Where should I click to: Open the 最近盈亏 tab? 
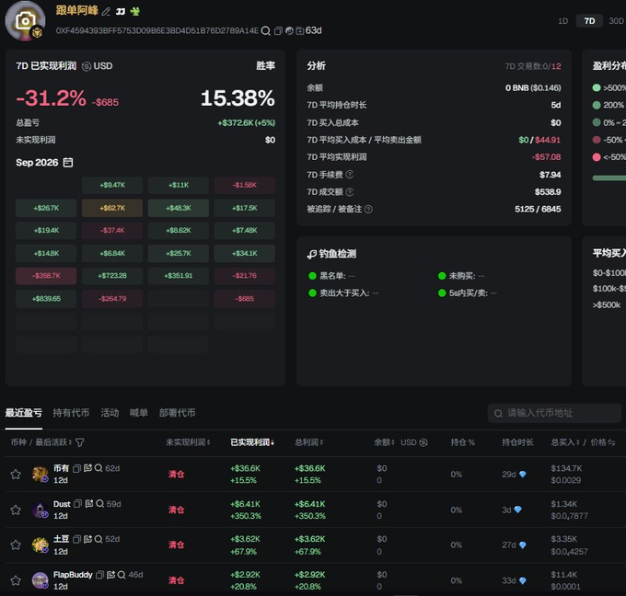tap(24, 413)
